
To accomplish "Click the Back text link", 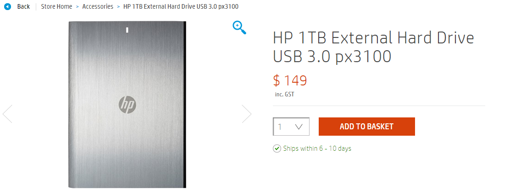I will (24, 6).
